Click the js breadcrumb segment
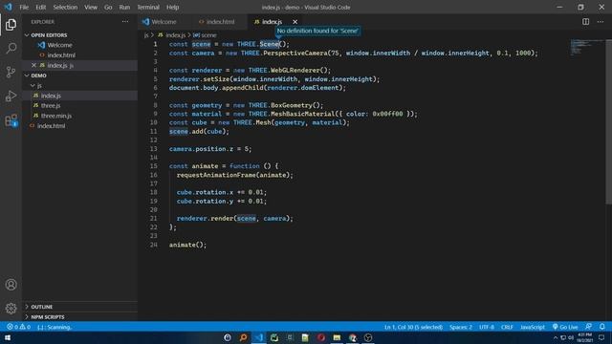This screenshot has width=612, height=344. click(146, 35)
